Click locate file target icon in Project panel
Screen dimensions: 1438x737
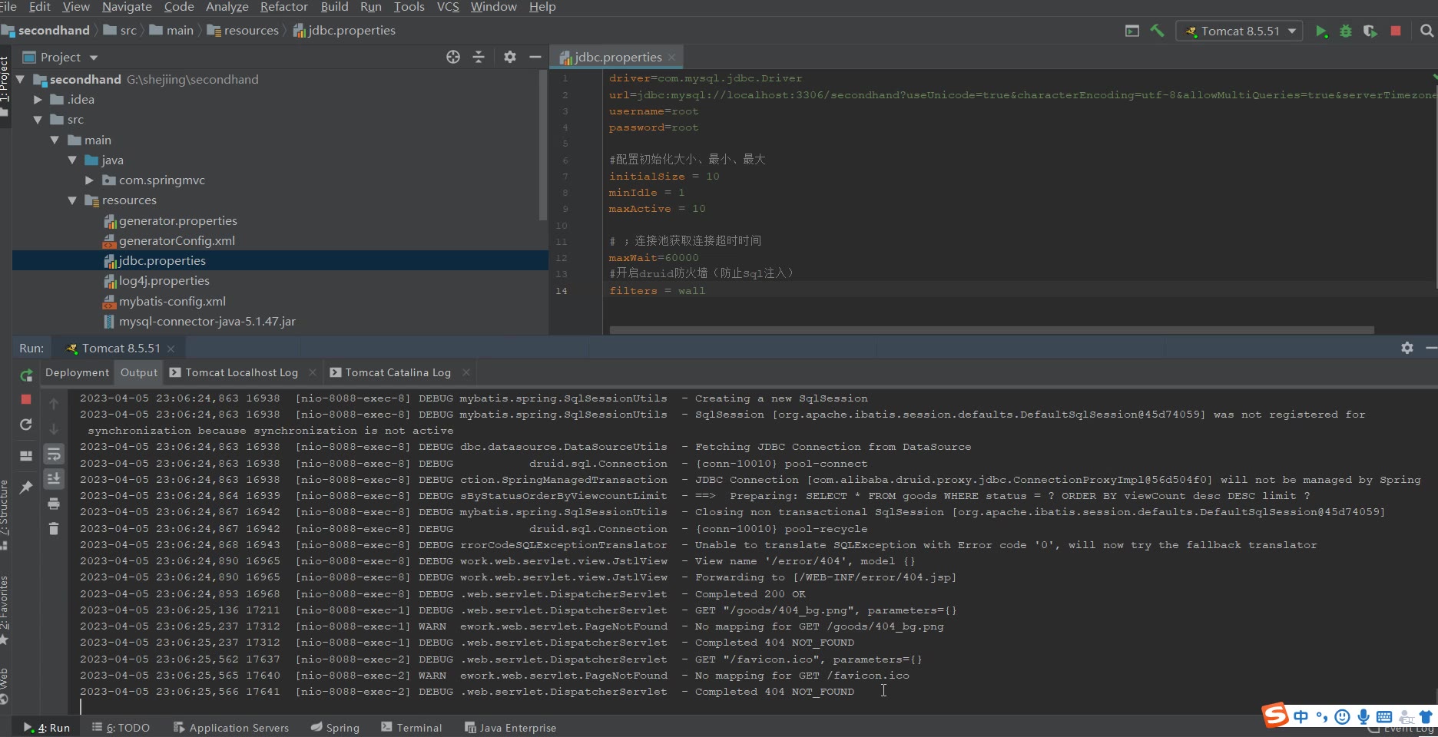pyautogui.click(x=453, y=57)
